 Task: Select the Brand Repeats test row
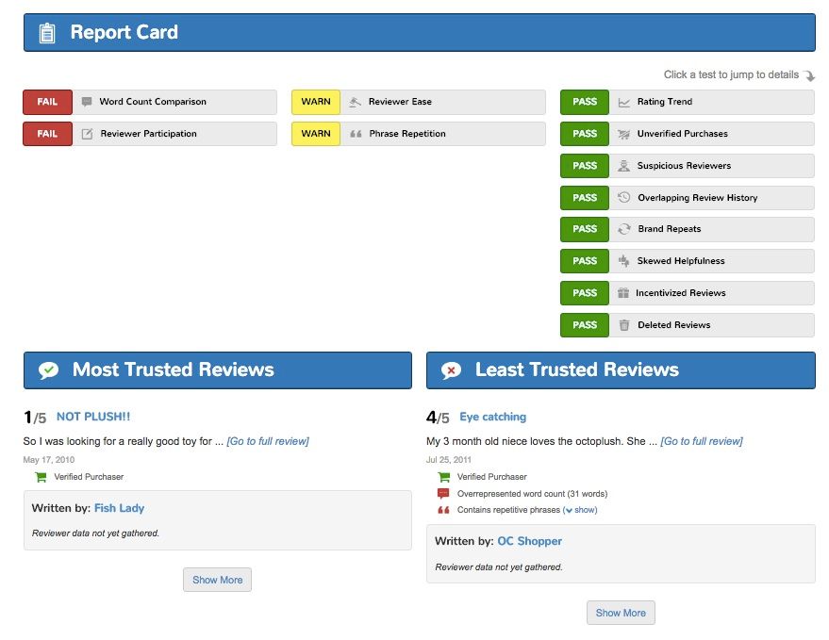[x=688, y=229]
